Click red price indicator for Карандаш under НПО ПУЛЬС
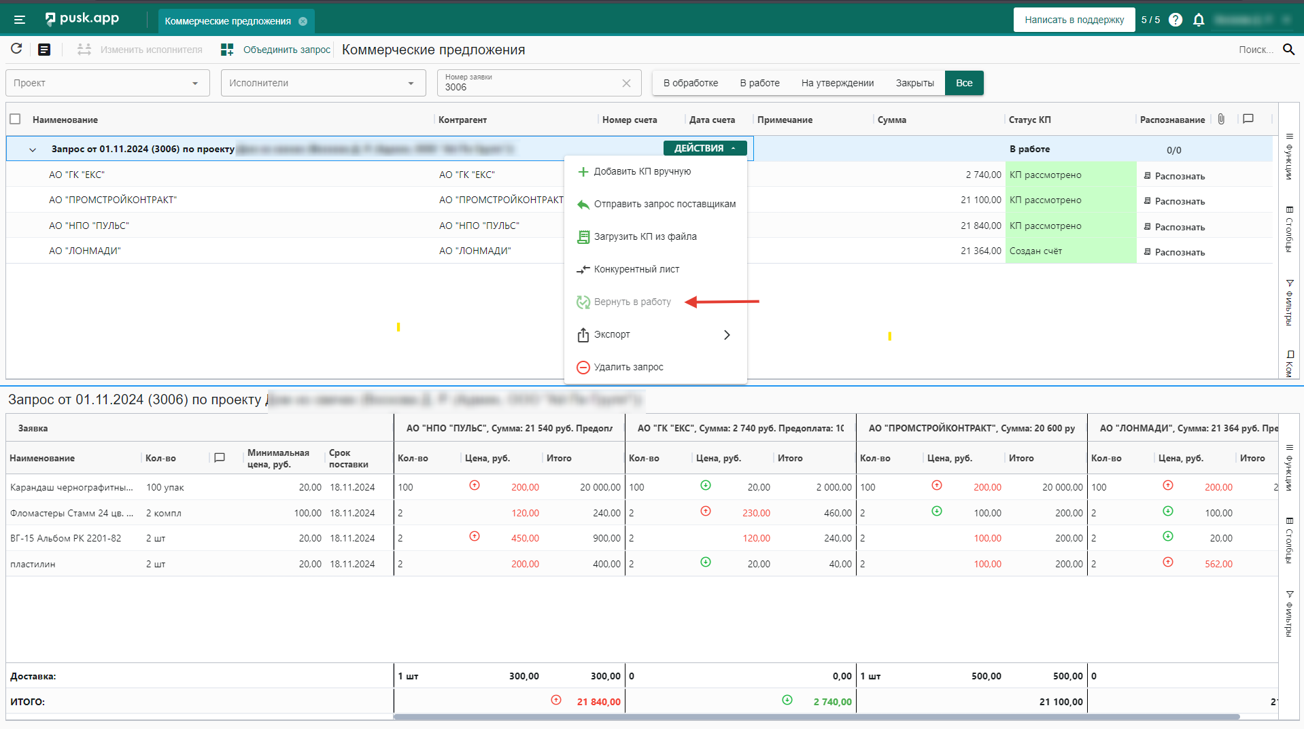1304x729 pixels. [x=475, y=486]
